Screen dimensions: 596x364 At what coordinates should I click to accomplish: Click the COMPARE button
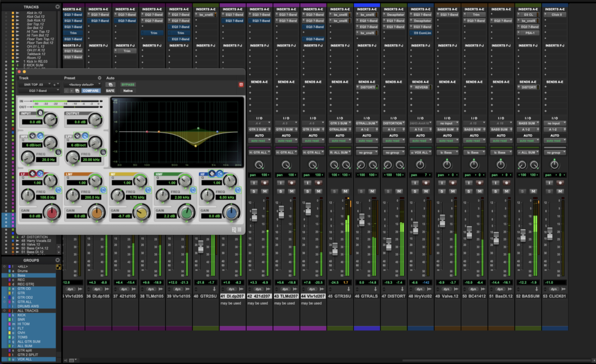(90, 91)
